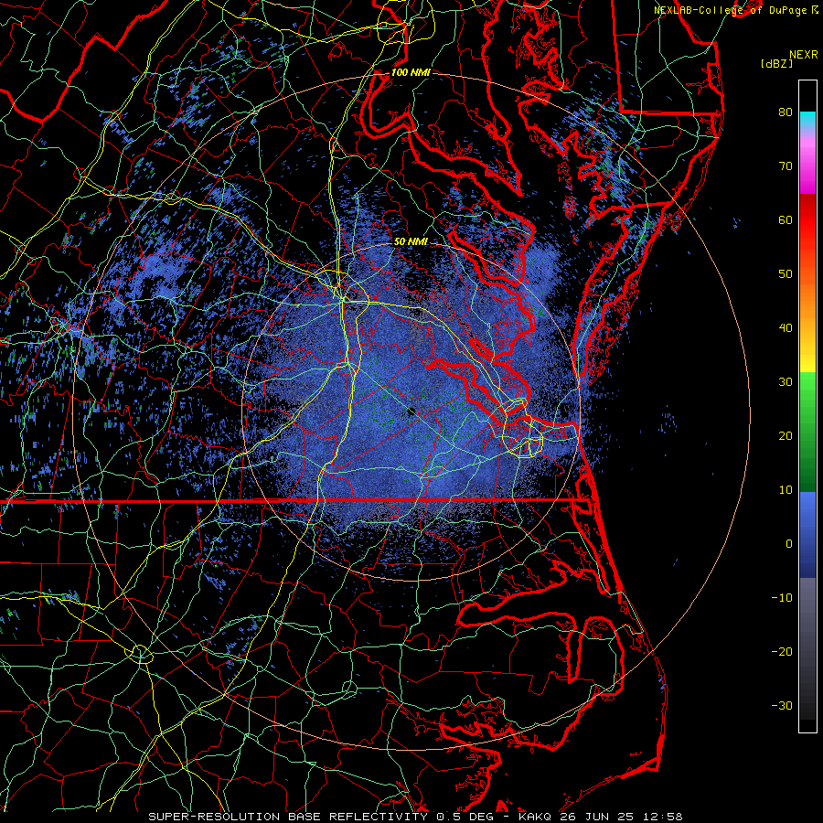Click the cyan segment of the color bar
Viewport: 823px width, 823px height.
pyautogui.click(x=807, y=120)
